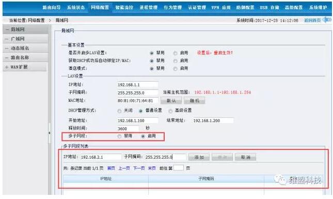Disable the 多子网段 option
This screenshot has height=199, width=333.
119,136
